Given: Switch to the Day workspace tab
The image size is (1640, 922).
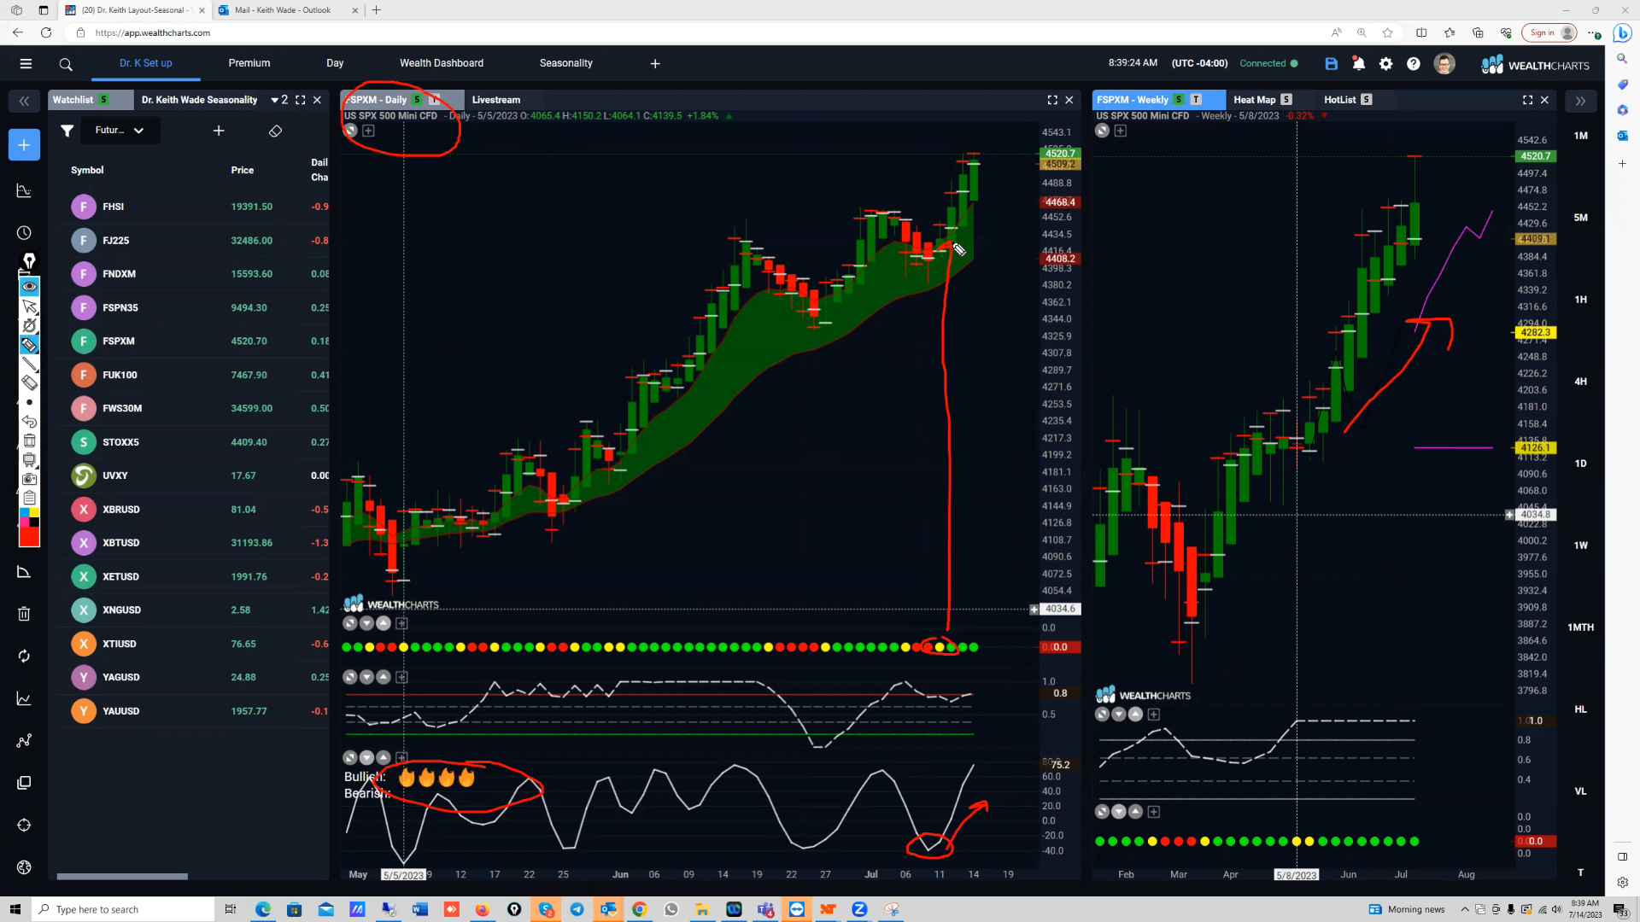Looking at the screenshot, I should point(335,63).
